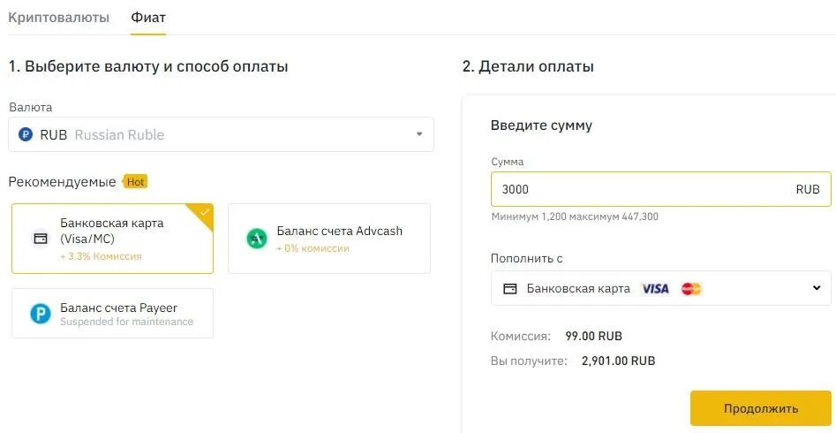Select Баланс счета Advcash payment option
Viewport: 836px width, 433px height.
329,239
